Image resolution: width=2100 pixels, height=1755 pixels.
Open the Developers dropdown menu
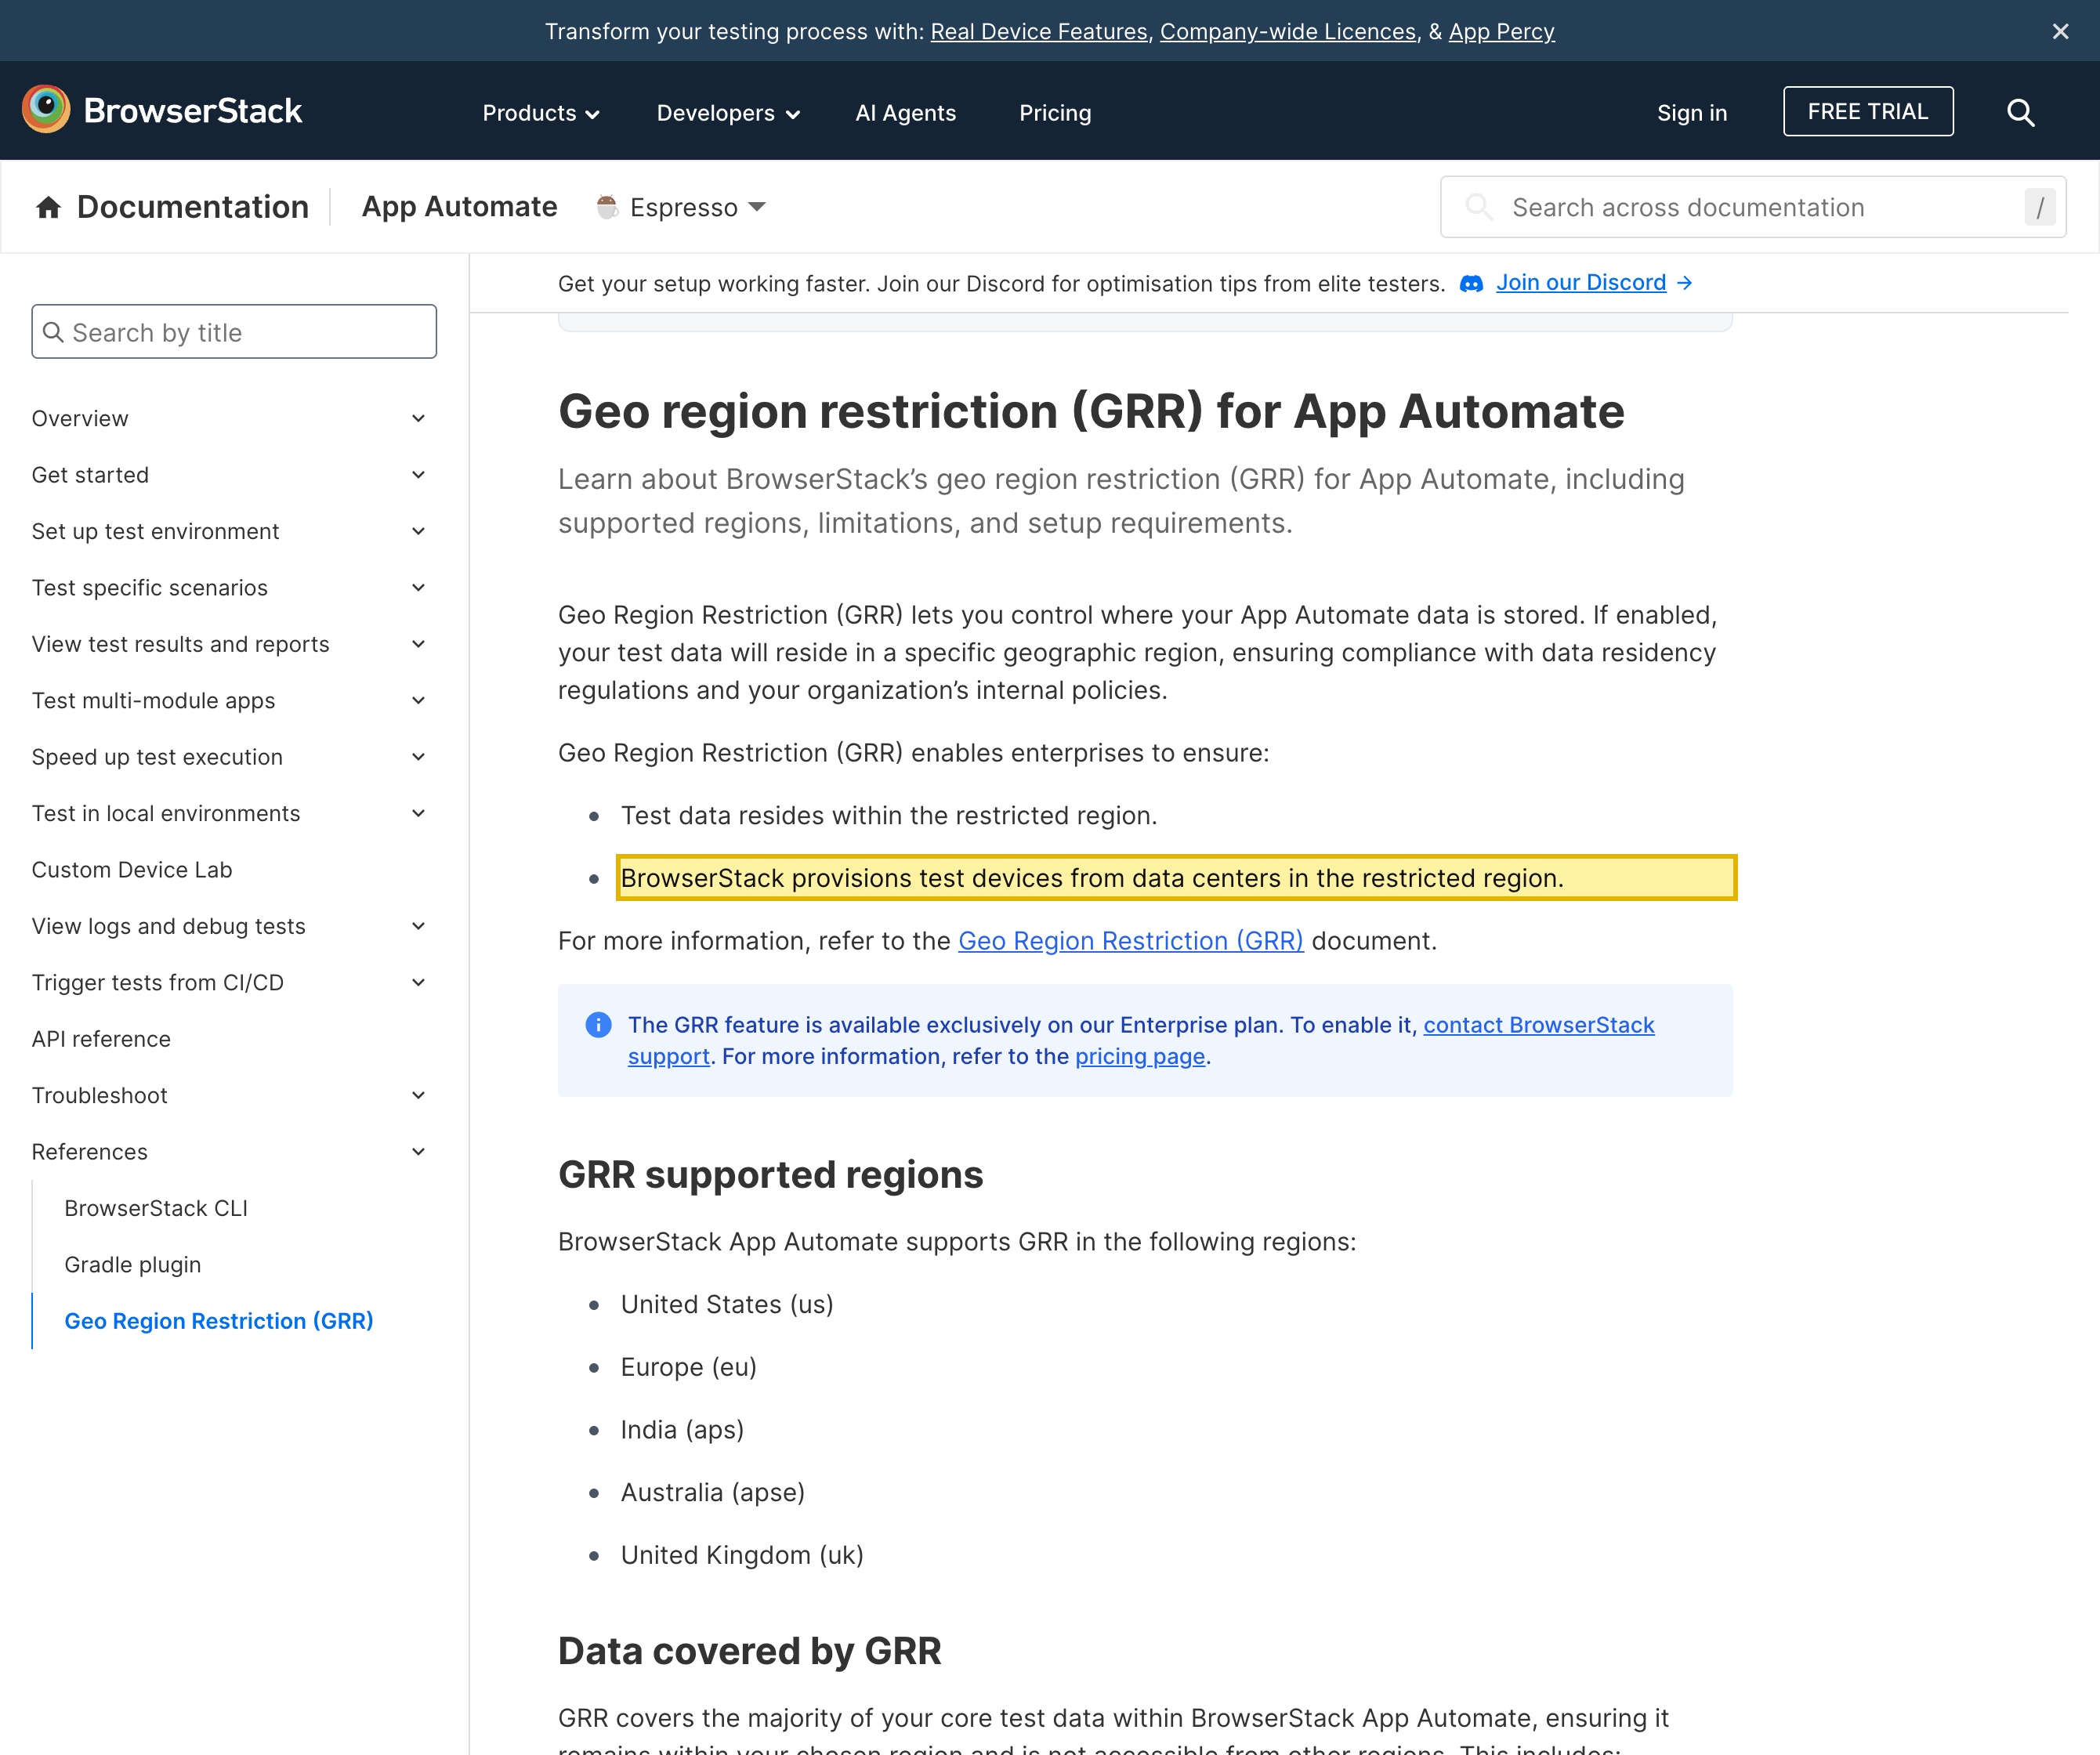[x=728, y=113]
